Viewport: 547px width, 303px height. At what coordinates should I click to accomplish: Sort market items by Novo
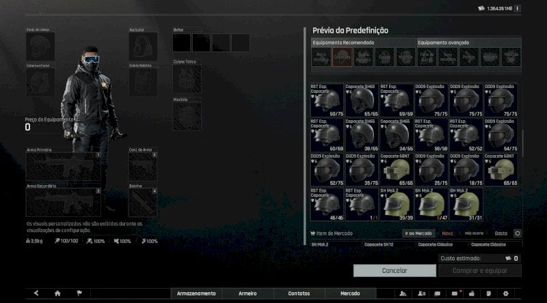point(447,233)
